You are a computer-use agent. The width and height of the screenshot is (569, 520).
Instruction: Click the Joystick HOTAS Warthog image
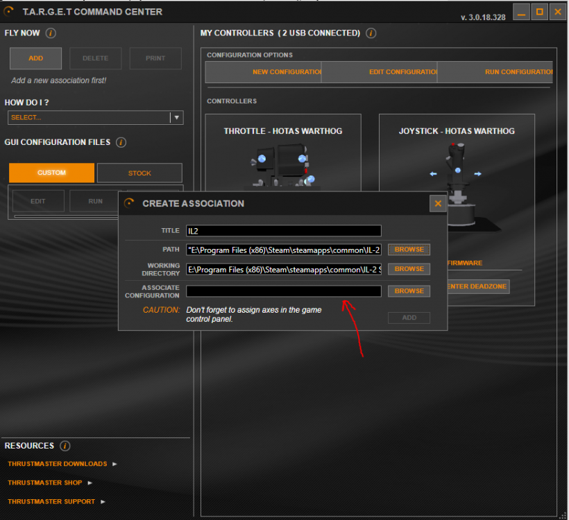(x=456, y=180)
